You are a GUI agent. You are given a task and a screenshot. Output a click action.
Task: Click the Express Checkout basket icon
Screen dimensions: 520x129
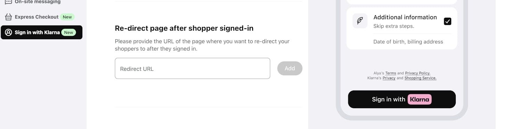[8, 17]
